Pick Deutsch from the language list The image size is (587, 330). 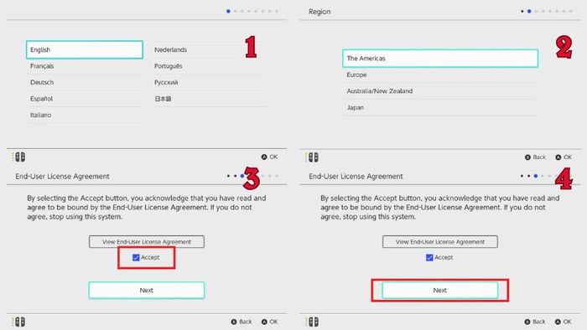coord(85,82)
